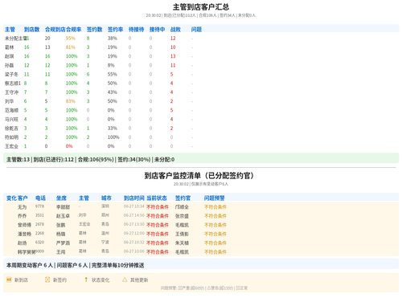
Task: Select customer 乔乔 in the monitoring list
Action: (x=22, y=216)
